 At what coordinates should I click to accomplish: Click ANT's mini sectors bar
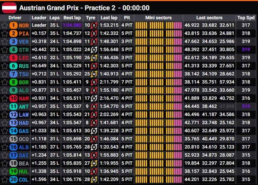159,106
